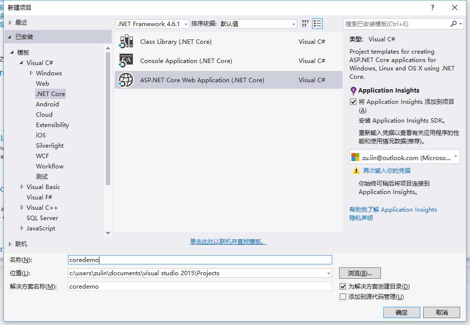Select the Silverlight template category
The height and width of the screenshot is (325, 470).
point(50,145)
